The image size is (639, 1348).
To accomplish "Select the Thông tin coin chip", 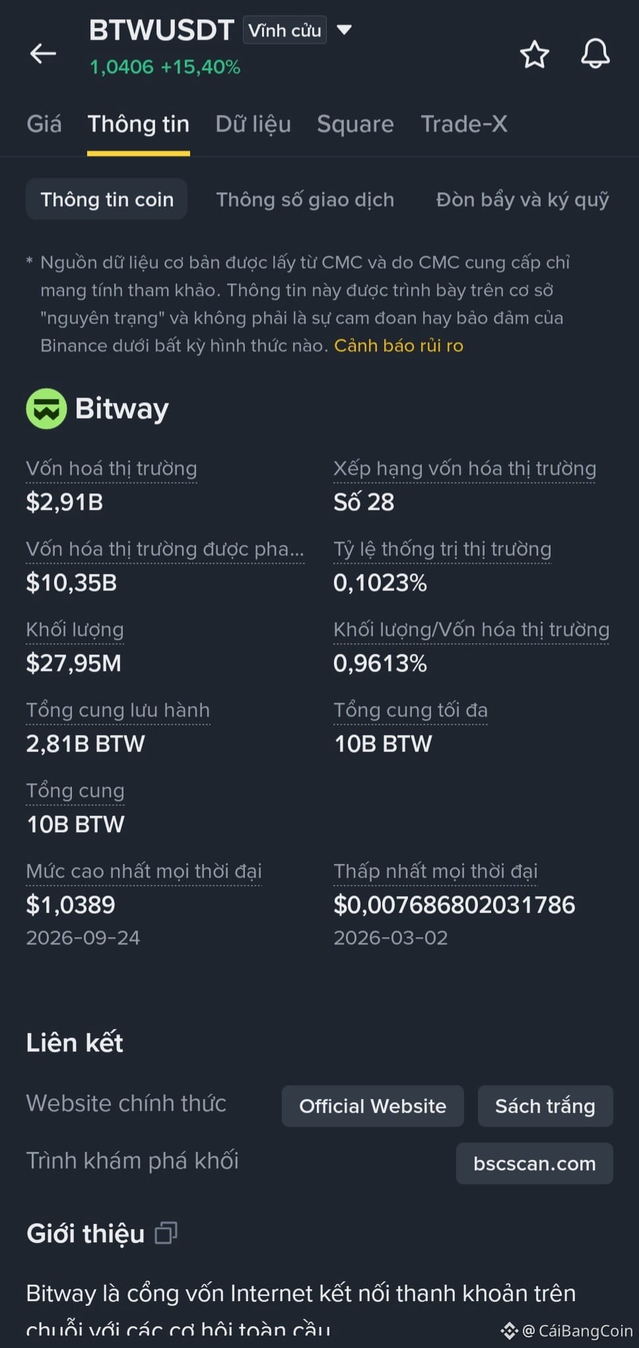I will (107, 199).
